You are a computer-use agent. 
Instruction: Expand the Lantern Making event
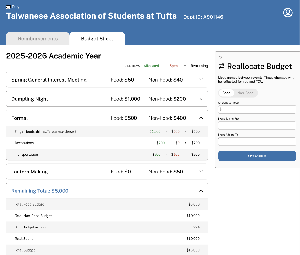click(201, 172)
